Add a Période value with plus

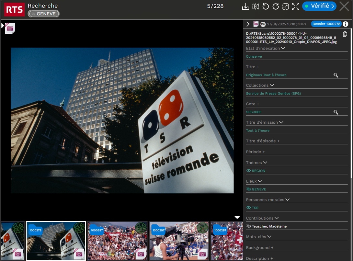pos(264,152)
